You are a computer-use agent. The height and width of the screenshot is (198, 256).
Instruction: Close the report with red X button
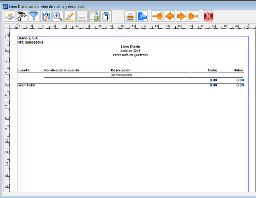(x=208, y=16)
